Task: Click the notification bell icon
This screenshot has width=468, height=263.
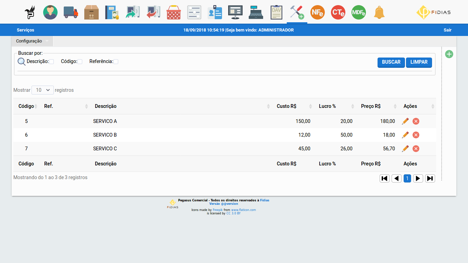Action: coord(379,12)
